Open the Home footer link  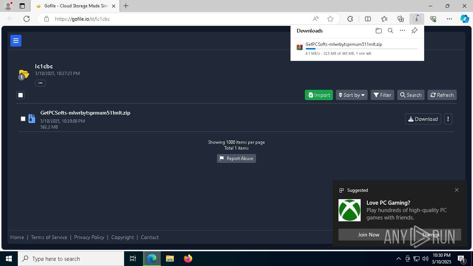point(17,237)
